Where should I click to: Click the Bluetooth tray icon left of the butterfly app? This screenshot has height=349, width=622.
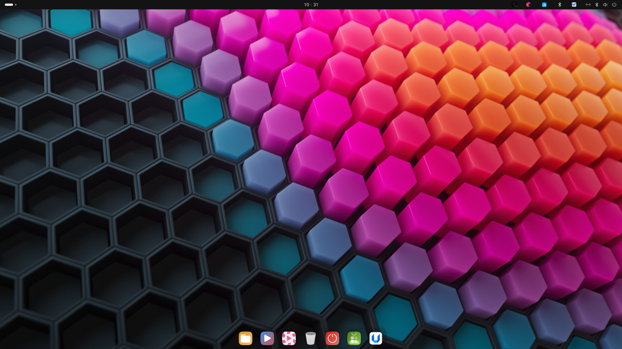559,5
